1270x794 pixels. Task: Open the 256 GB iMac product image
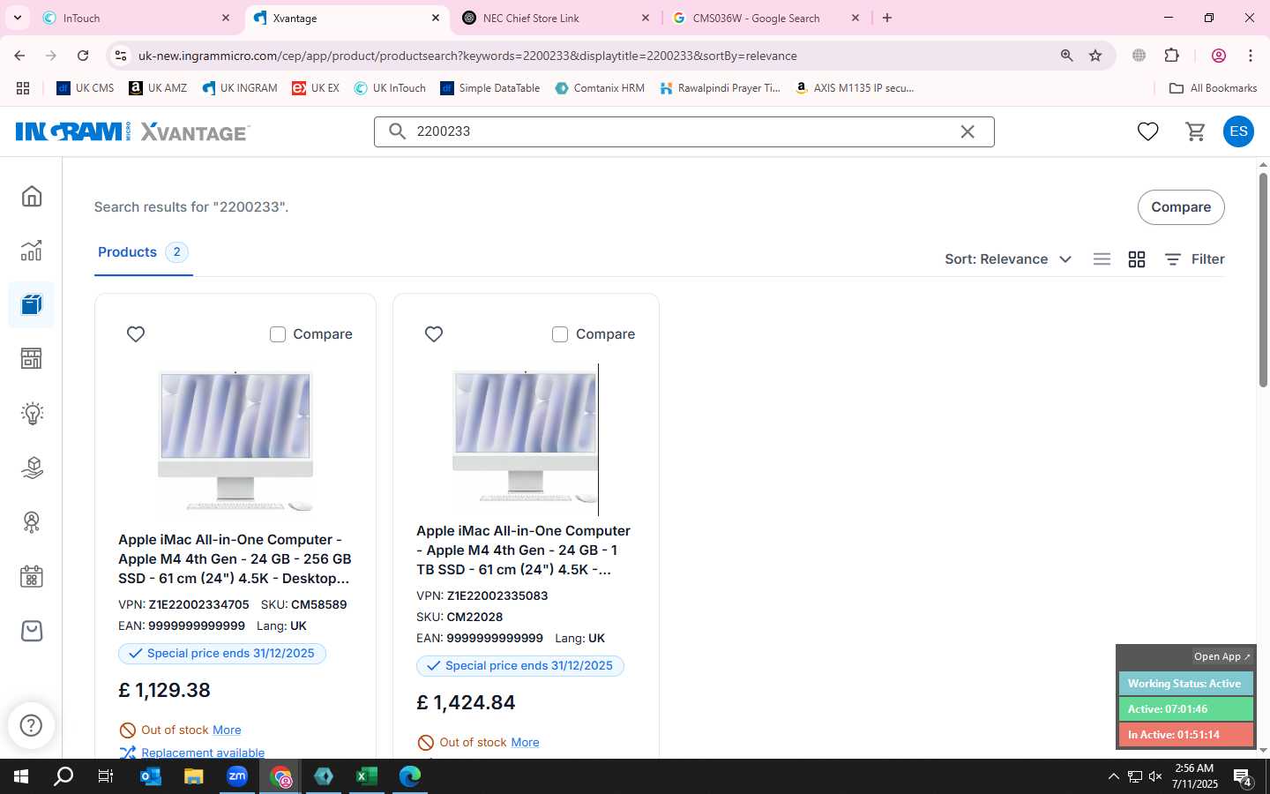(235, 440)
